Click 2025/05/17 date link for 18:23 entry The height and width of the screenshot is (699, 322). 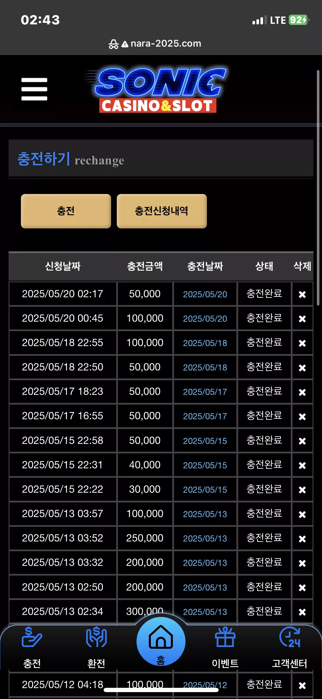click(205, 392)
